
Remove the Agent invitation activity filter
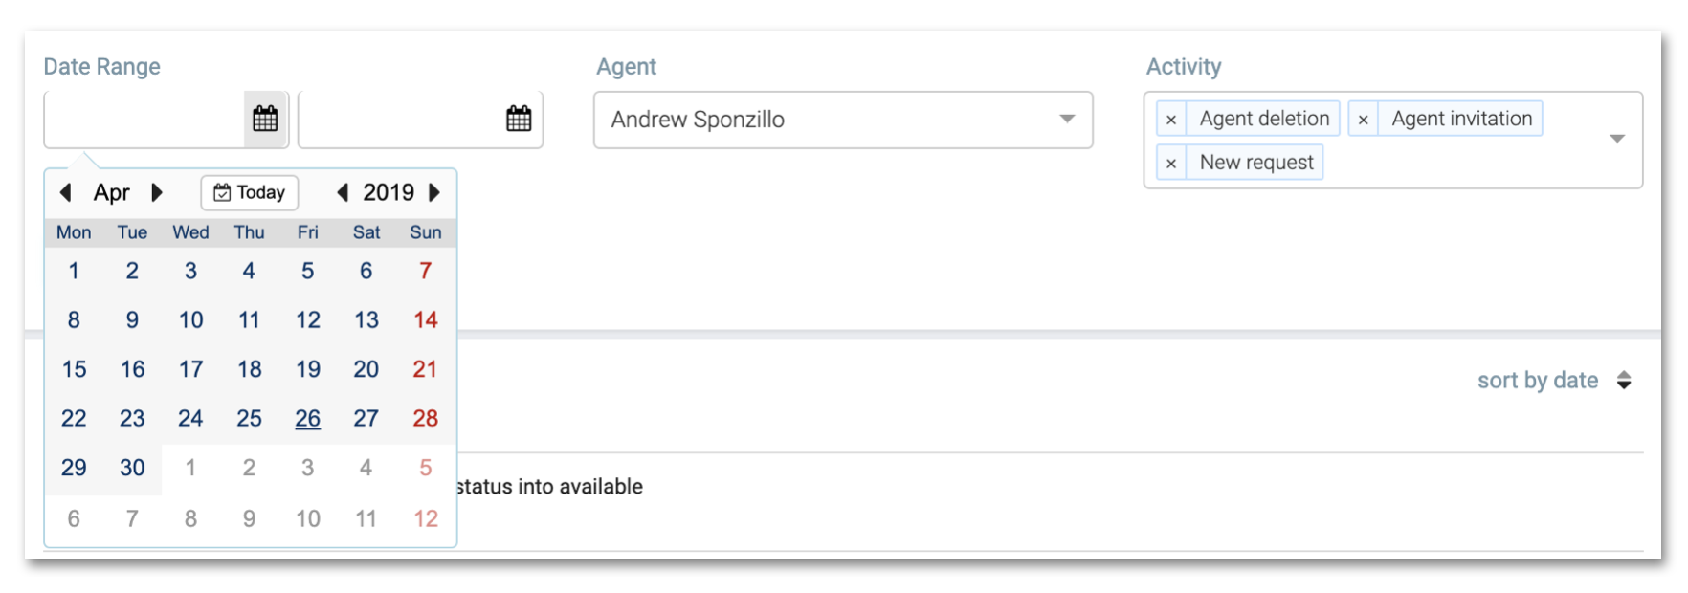(x=1363, y=119)
